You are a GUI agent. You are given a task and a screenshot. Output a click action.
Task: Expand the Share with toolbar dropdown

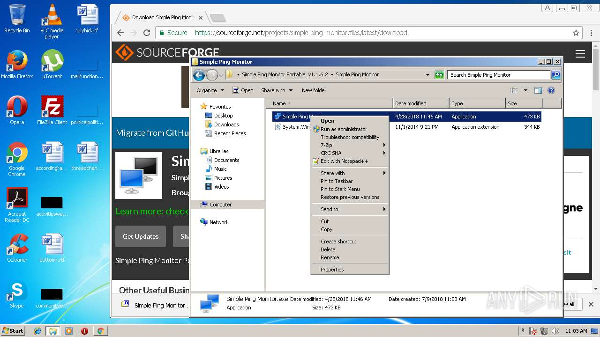(x=277, y=90)
